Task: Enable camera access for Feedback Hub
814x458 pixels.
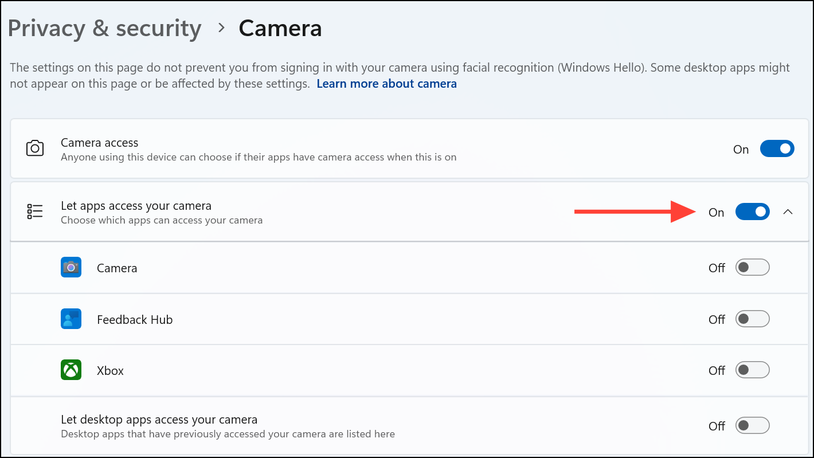Action: 753,319
